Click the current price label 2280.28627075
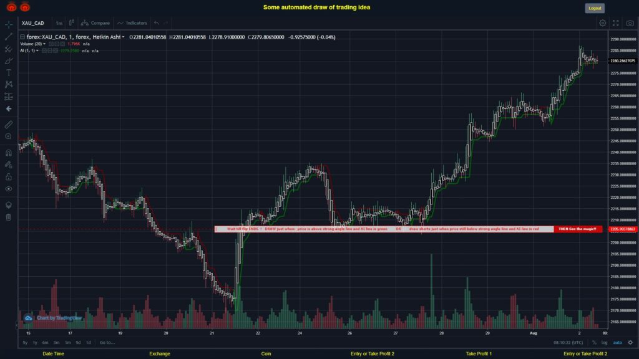 623,61
